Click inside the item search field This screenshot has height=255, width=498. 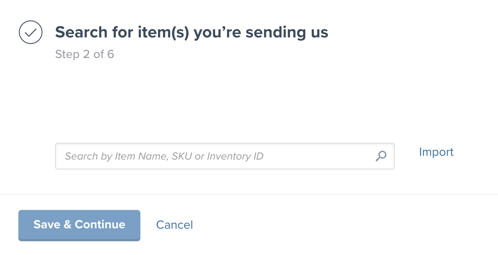(191, 156)
